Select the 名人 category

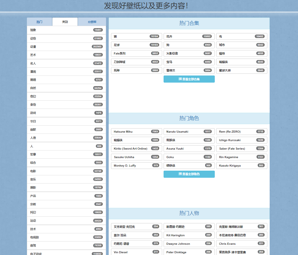[66, 63]
